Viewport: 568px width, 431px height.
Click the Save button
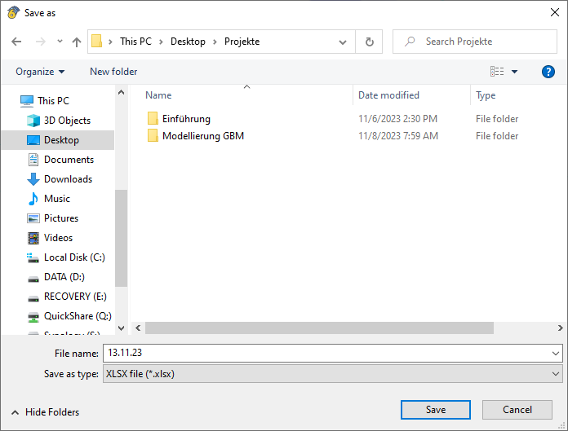point(435,410)
